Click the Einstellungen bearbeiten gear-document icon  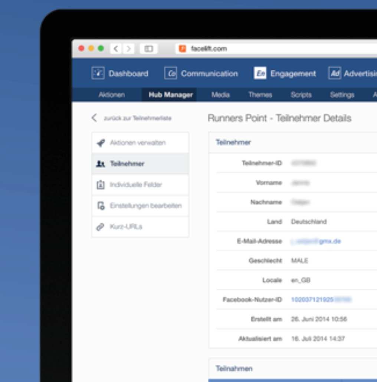click(101, 206)
